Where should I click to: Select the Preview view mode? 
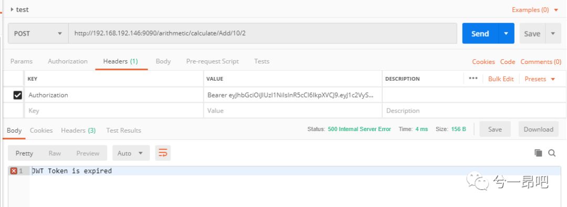pos(88,153)
